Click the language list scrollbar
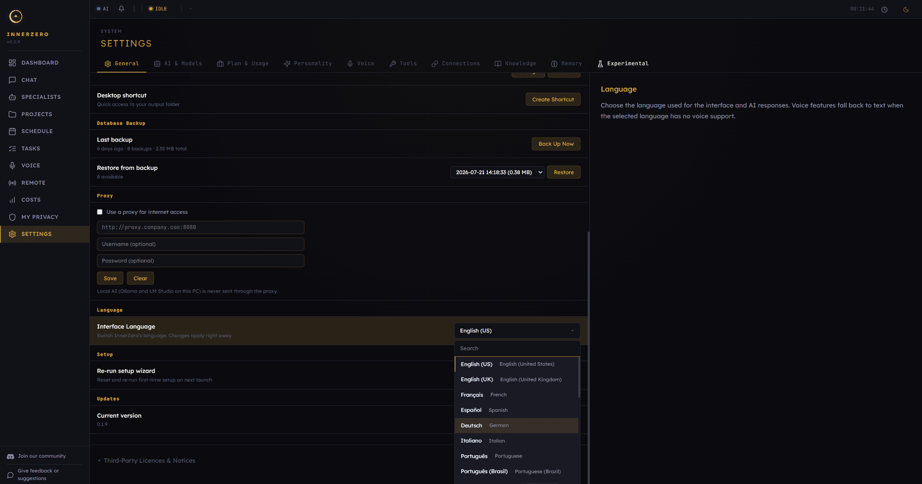922x484 pixels. coord(579,377)
